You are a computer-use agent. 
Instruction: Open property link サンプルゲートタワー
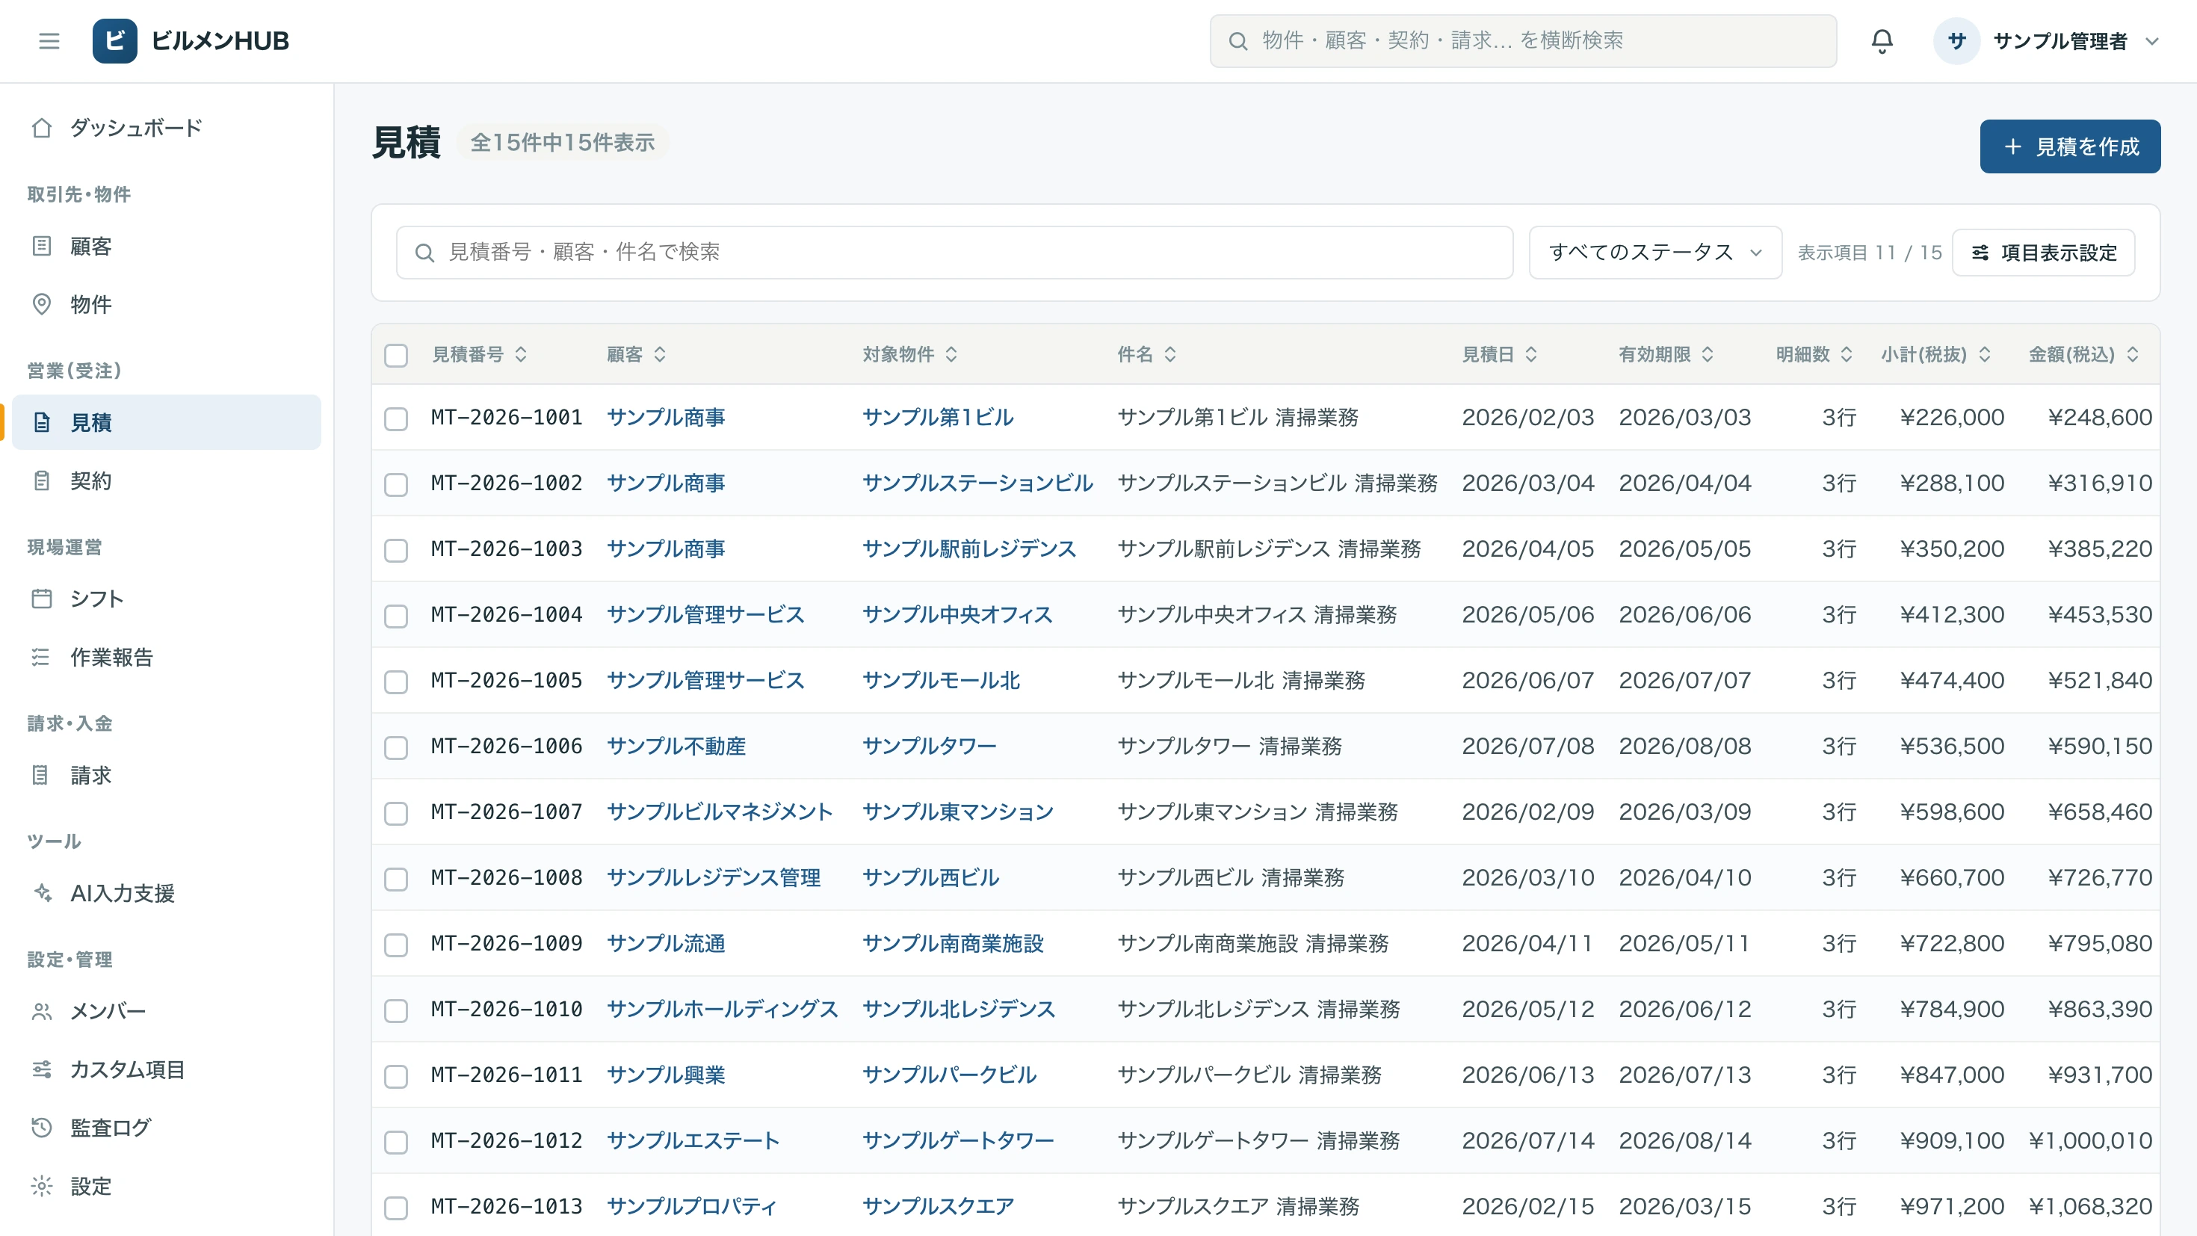tap(957, 1140)
